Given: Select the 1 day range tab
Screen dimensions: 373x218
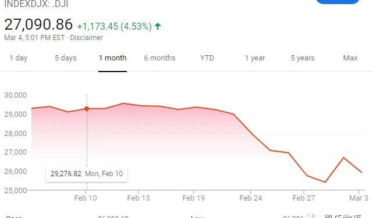Looking at the screenshot, I should click(x=18, y=58).
